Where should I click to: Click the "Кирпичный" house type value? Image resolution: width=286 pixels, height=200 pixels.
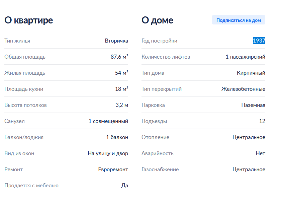pyautogui.click(x=251, y=73)
